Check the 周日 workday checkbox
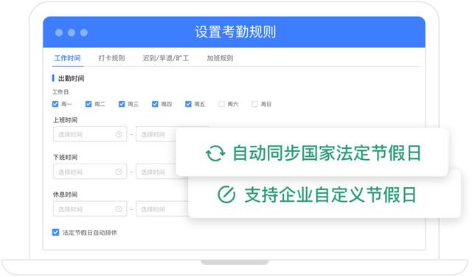The height and width of the screenshot is (277, 472). tap(254, 104)
